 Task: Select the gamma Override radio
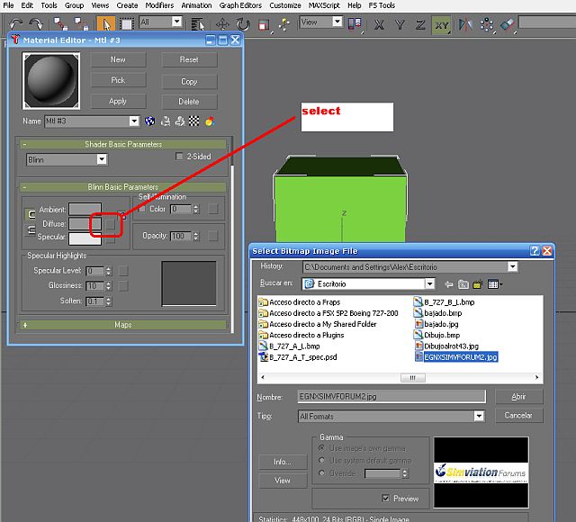coord(322,472)
